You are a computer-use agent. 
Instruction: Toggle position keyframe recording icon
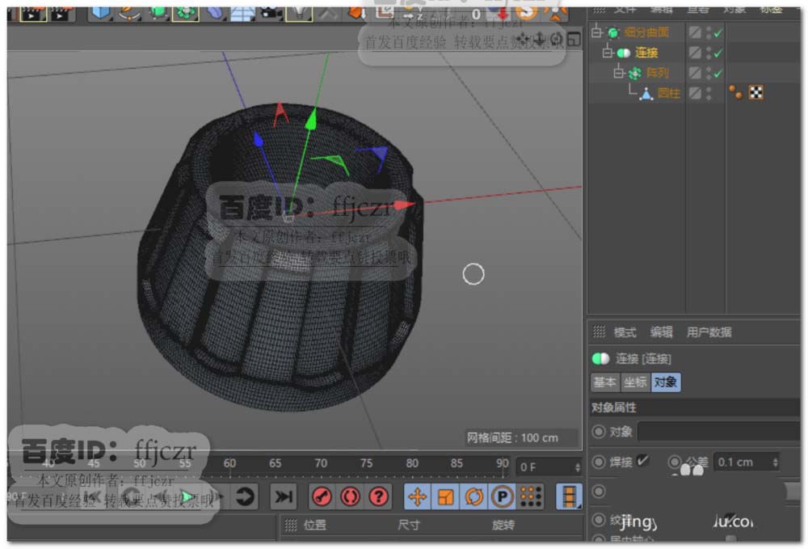[x=417, y=497]
